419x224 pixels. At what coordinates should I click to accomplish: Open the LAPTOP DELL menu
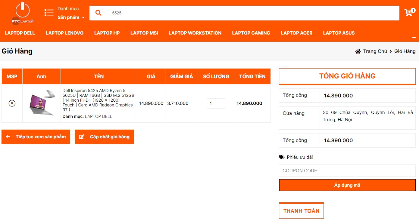click(x=20, y=33)
